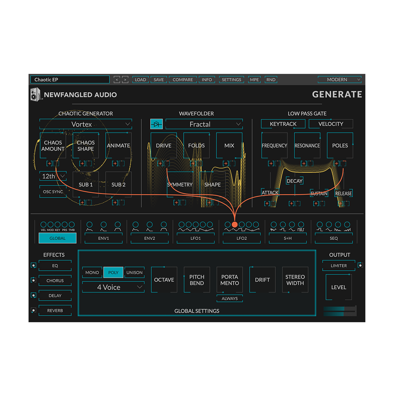Screen dimensions: 395x395
Task: Select POLY voice mode
Action: point(113,272)
